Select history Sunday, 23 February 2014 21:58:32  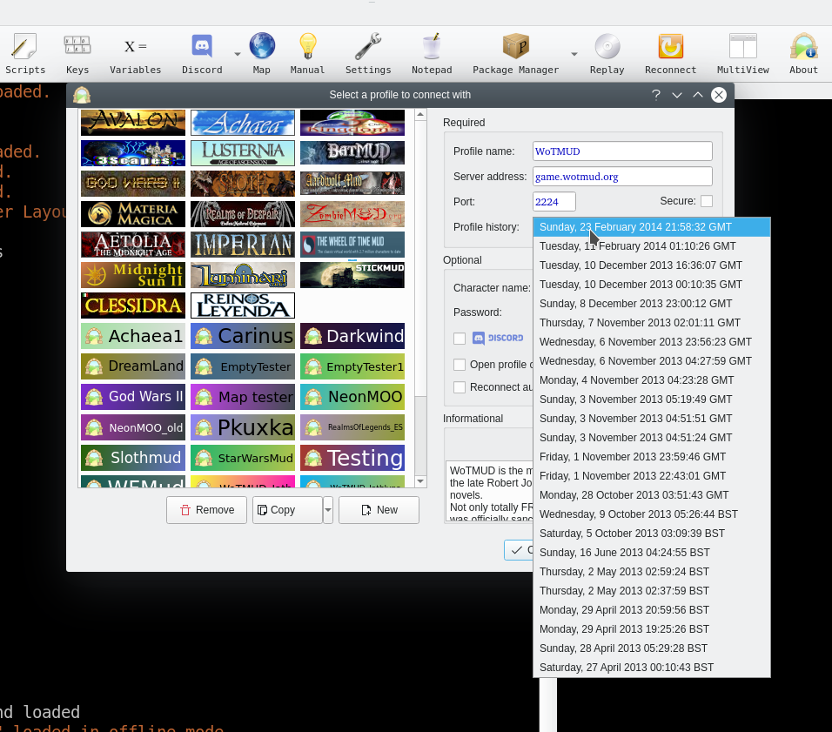[652, 227]
